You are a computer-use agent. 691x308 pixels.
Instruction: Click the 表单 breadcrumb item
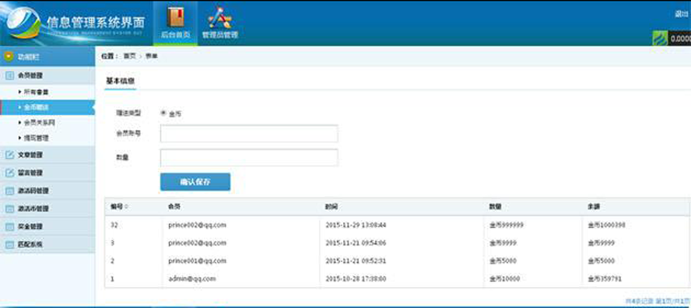coord(151,57)
